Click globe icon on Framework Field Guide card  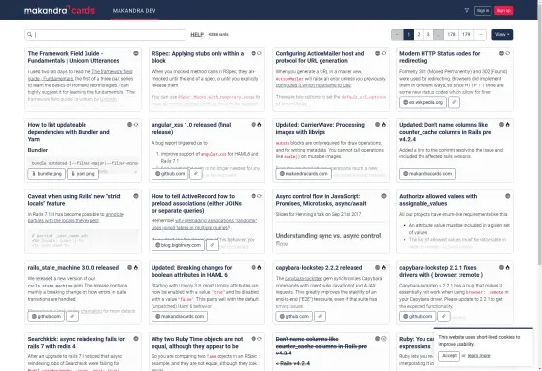pyautogui.click(x=136, y=53)
